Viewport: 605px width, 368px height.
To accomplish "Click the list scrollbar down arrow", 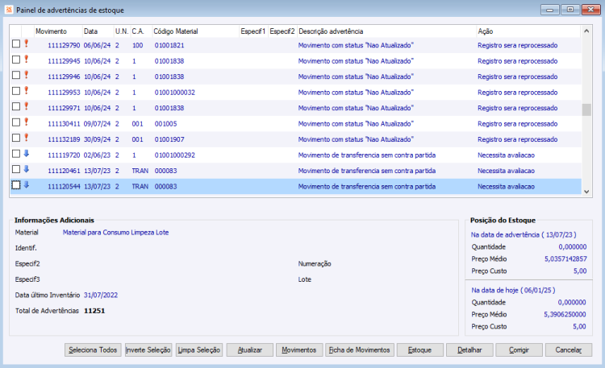I will tap(586, 192).
